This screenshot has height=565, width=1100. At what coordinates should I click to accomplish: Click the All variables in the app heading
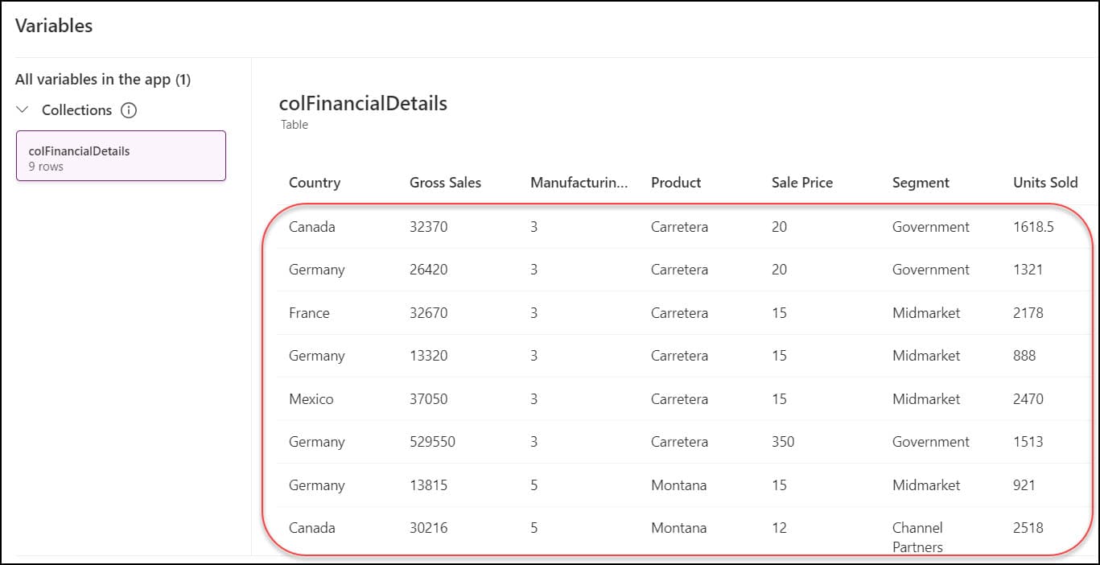click(x=103, y=80)
